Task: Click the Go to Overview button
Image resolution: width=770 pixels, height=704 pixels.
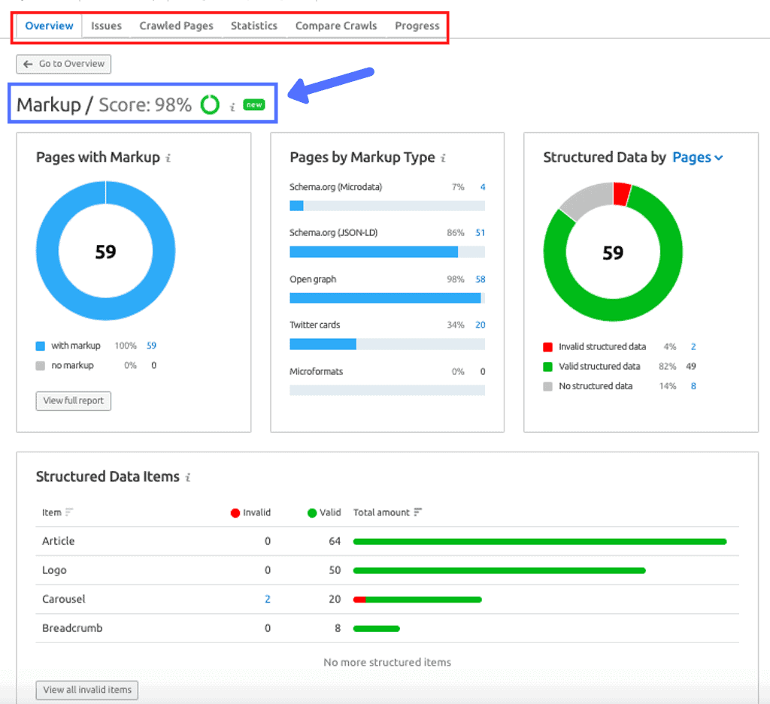Action: click(x=63, y=64)
